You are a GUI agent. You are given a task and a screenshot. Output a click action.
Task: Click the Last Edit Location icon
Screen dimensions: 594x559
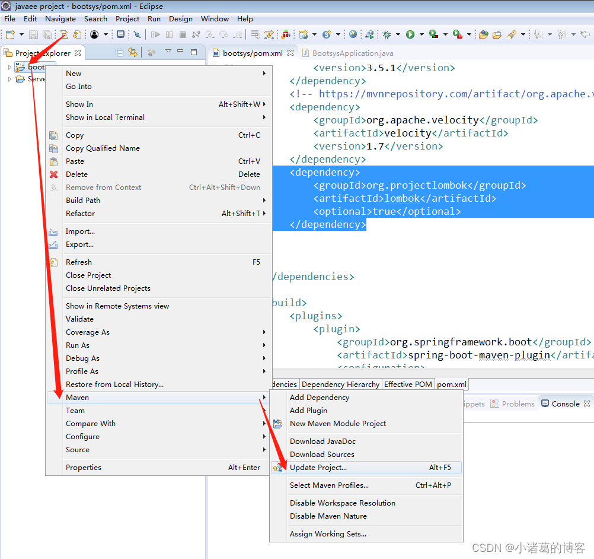tap(586, 34)
